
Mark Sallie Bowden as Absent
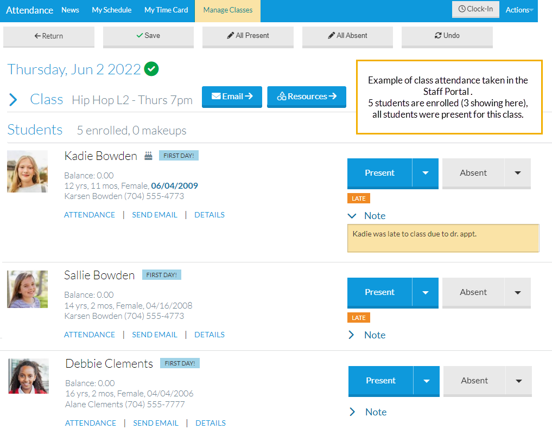click(473, 292)
